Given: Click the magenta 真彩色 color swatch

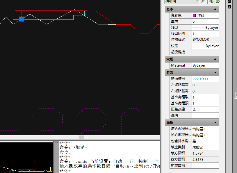Looking at the screenshot, I should coord(194,15).
